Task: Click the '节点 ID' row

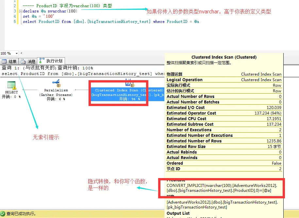Action: tap(224, 169)
